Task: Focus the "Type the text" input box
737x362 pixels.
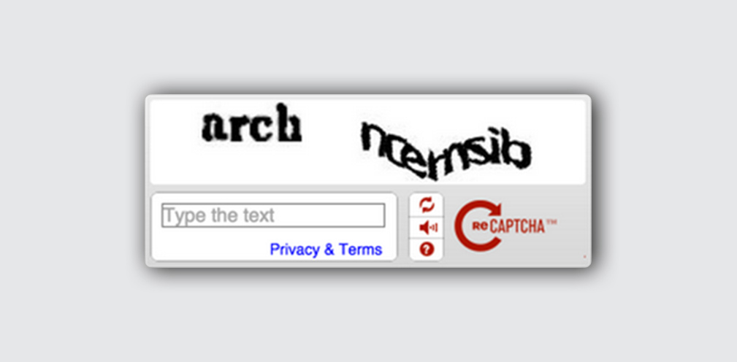Action: tap(273, 215)
